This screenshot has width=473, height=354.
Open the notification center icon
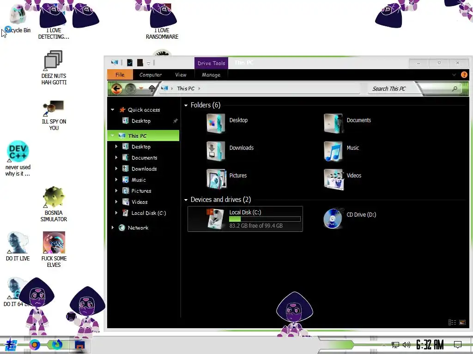pyautogui.click(x=458, y=345)
